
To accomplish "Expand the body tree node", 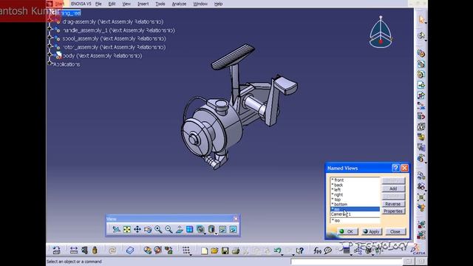I will 50,55.
